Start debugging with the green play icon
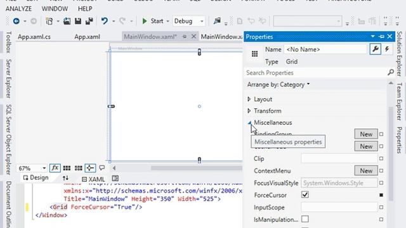 point(145,21)
